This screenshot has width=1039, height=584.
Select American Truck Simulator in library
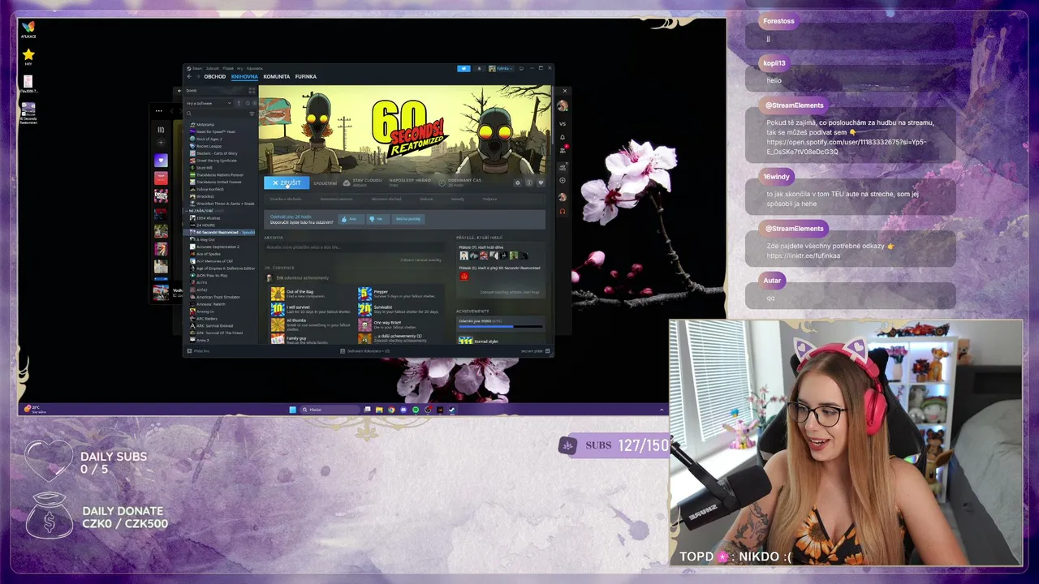pos(214,297)
